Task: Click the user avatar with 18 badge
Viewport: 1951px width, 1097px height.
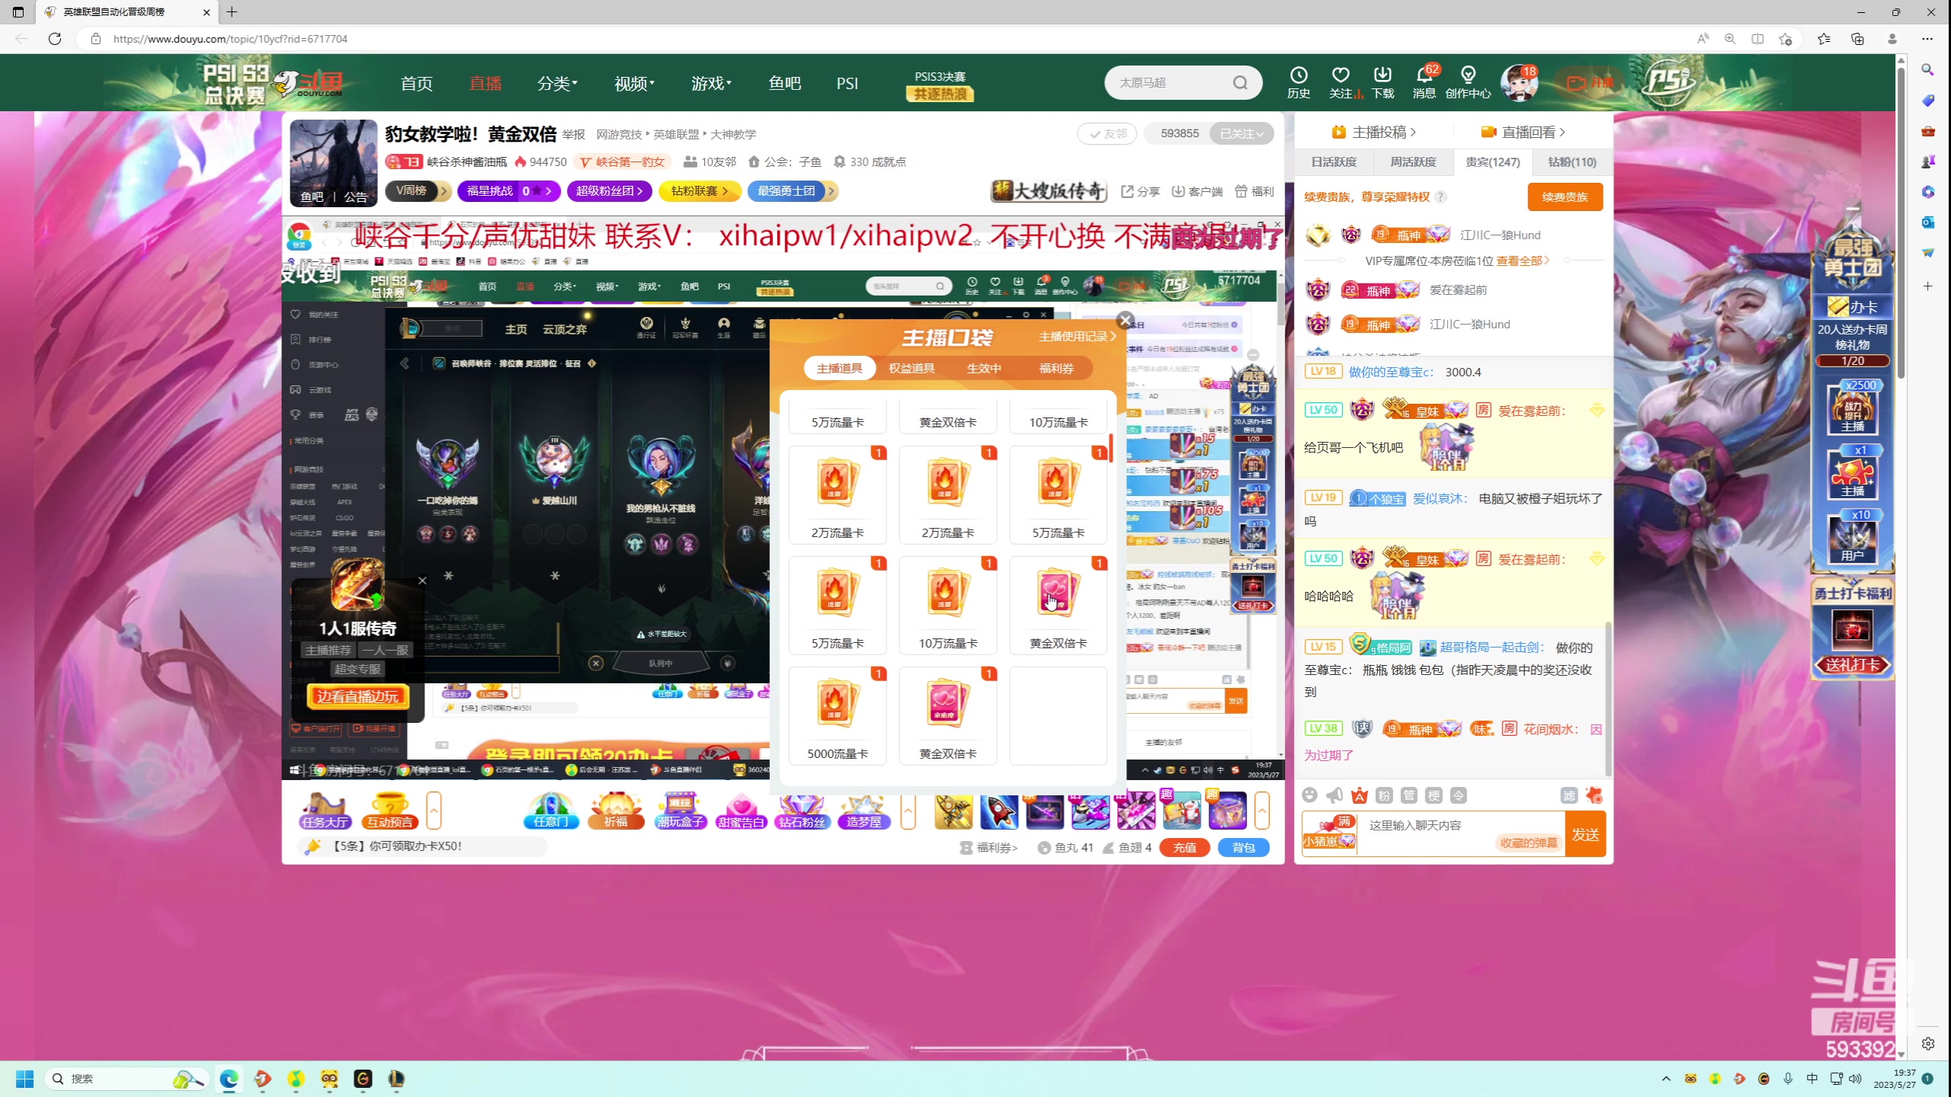Action: pyautogui.click(x=1519, y=82)
